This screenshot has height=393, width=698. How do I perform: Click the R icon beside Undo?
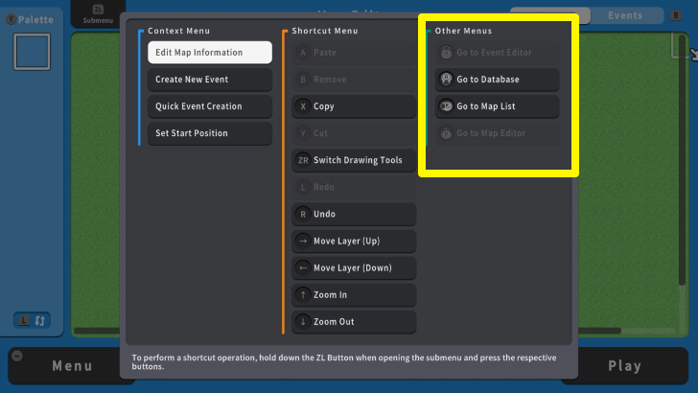[303, 214]
